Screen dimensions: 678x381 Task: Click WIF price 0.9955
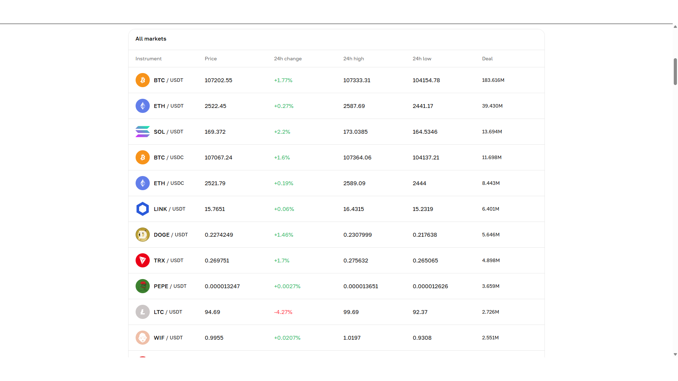coord(214,338)
